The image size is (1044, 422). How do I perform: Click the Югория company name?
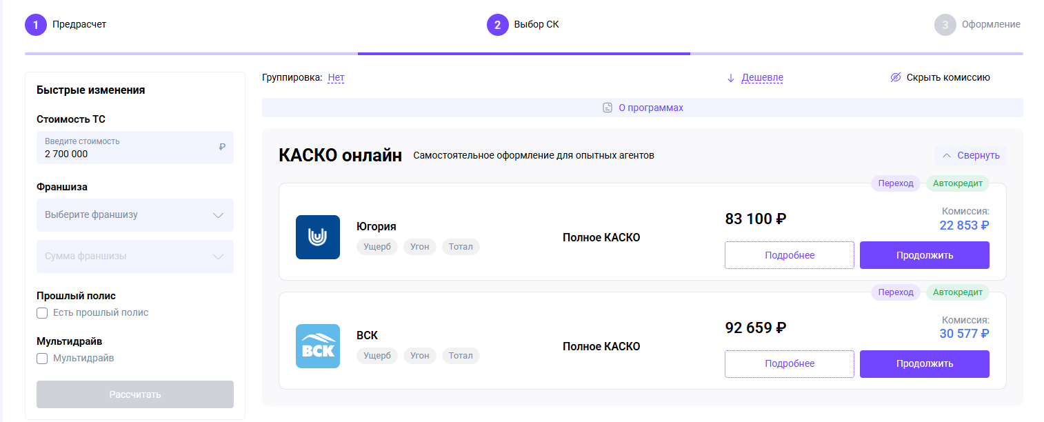point(377,227)
